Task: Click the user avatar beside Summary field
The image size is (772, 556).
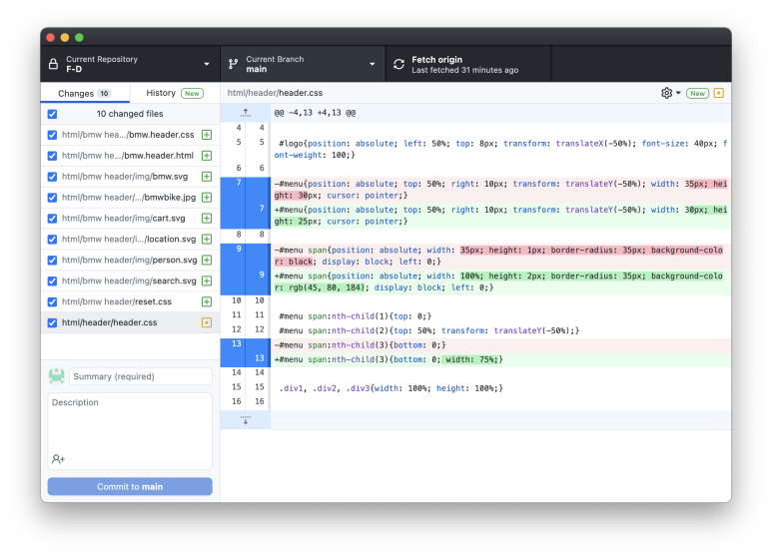Action: (x=57, y=376)
